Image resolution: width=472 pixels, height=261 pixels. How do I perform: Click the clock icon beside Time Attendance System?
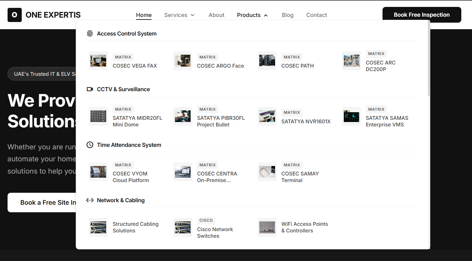90,145
